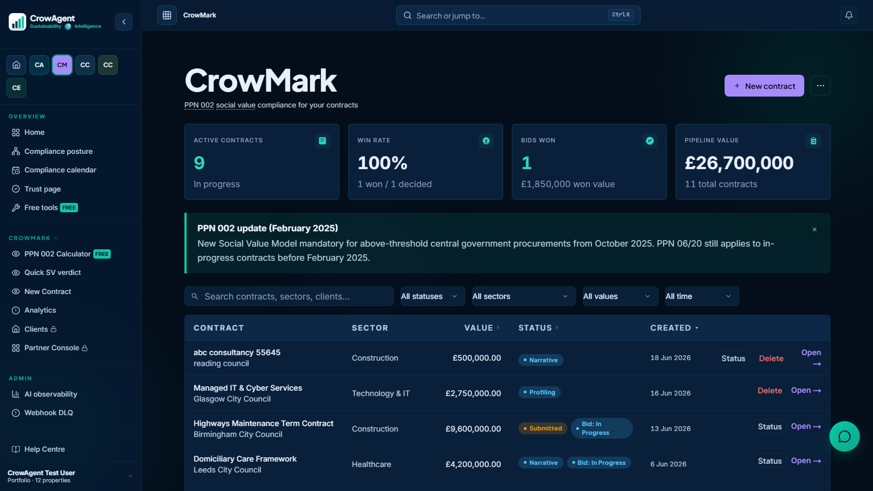Open AI observability admin page
Screen dimensions: 873x491
70,394
